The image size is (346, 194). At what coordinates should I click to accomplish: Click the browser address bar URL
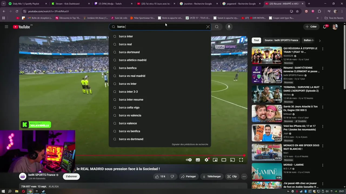pos(48,11)
